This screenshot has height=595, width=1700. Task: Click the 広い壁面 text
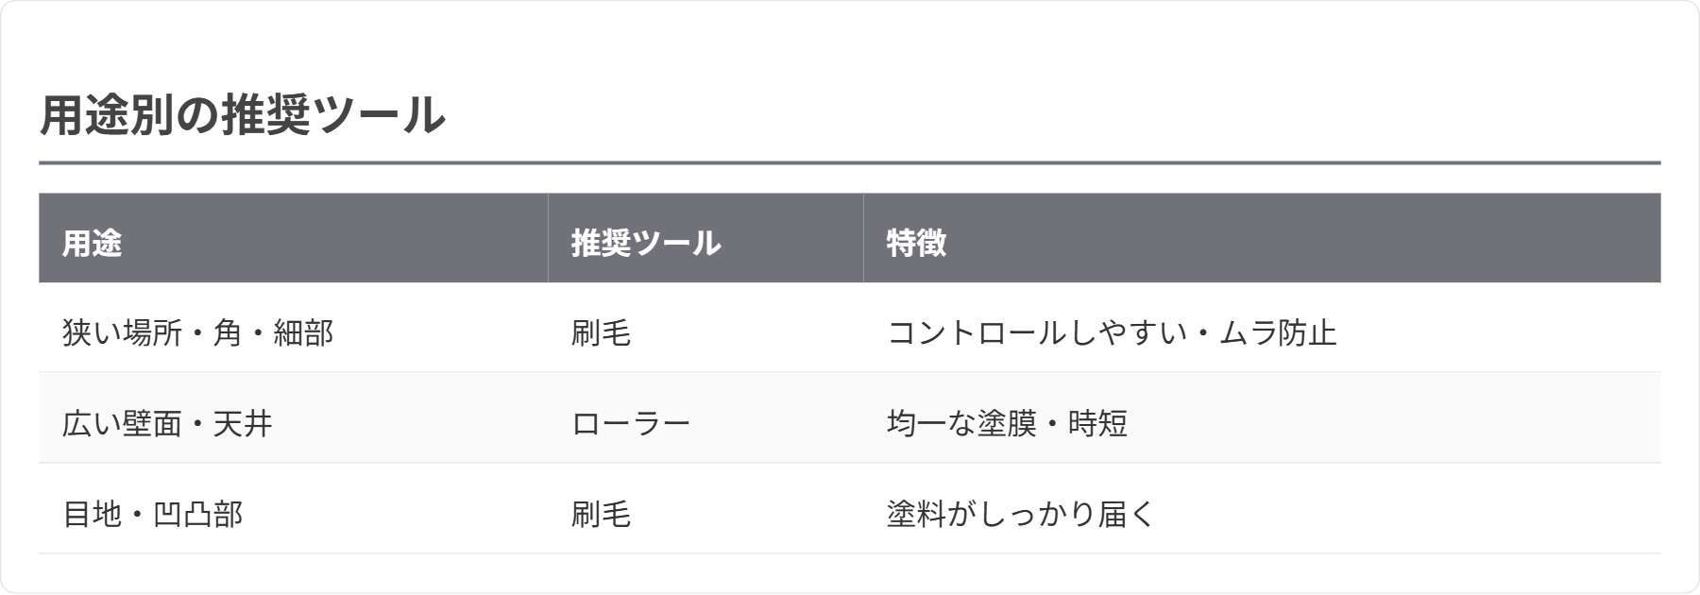click(x=122, y=424)
